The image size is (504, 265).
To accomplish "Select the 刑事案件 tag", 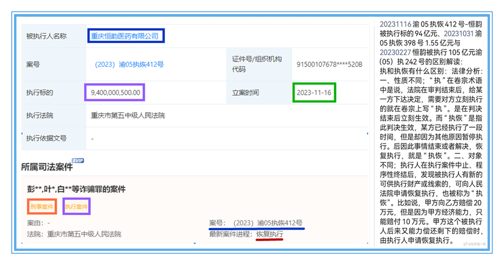I will [42, 206].
